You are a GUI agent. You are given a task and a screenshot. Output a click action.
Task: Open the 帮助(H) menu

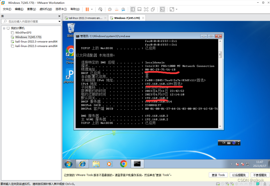(x=75, y=9)
